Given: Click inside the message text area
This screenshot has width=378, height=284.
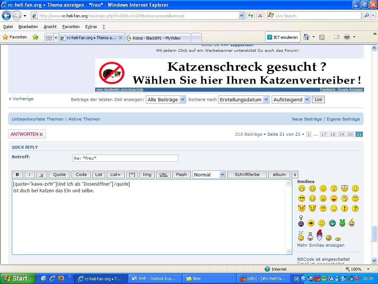Looking at the screenshot, I should [150, 217].
